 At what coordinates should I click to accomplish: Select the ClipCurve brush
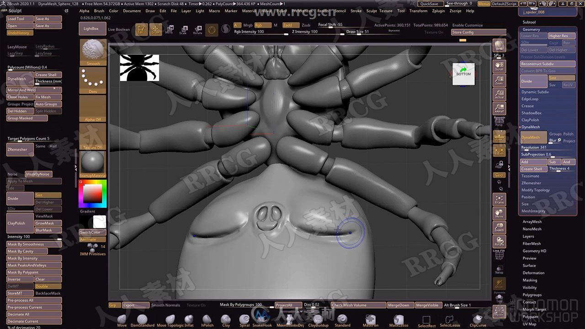pyautogui.click(x=479, y=321)
